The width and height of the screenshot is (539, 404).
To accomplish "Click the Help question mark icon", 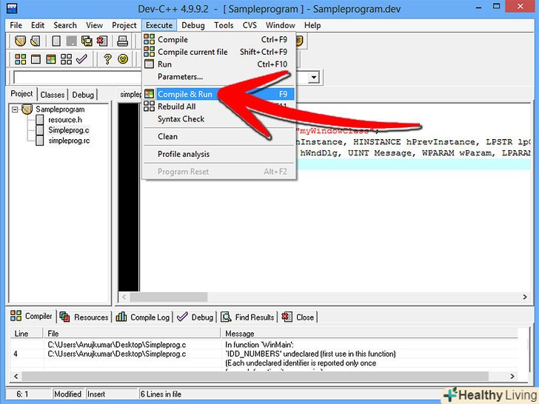I will (107, 59).
